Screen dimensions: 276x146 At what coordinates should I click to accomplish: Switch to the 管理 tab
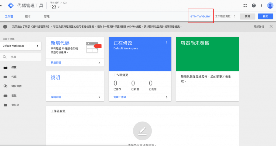click(47, 16)
